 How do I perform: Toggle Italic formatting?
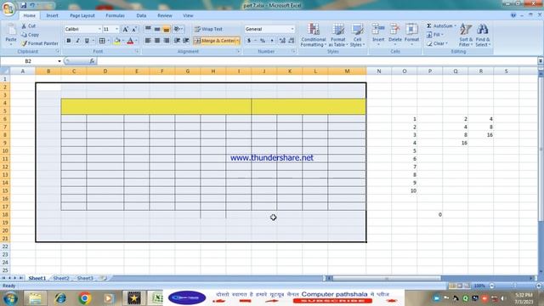(x=77, y=41)
